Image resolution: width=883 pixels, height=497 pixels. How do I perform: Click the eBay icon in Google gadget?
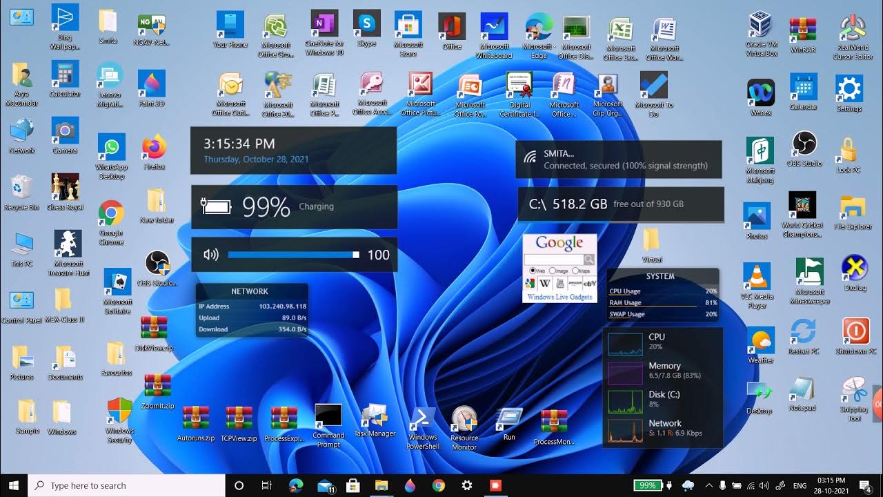pos(590,283)
